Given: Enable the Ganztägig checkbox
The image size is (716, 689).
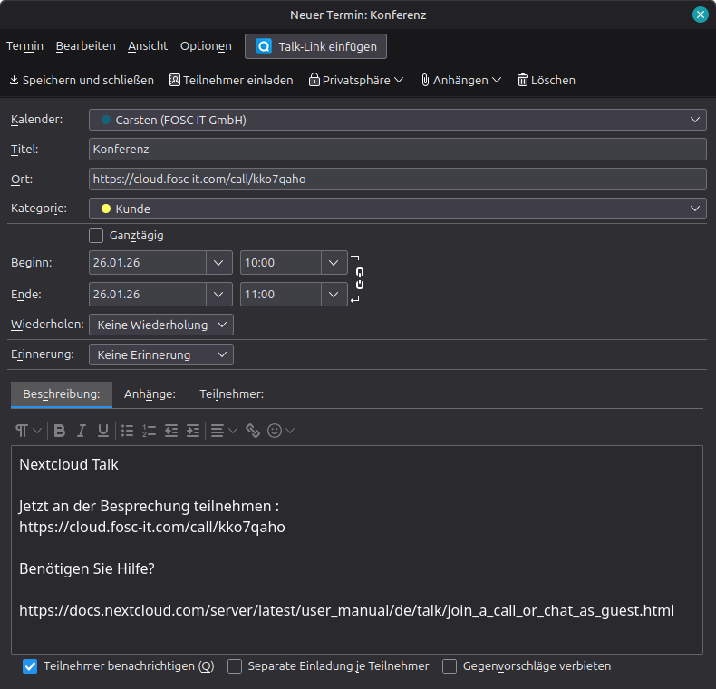Looking at the screenshot, I should click(96, 236).
